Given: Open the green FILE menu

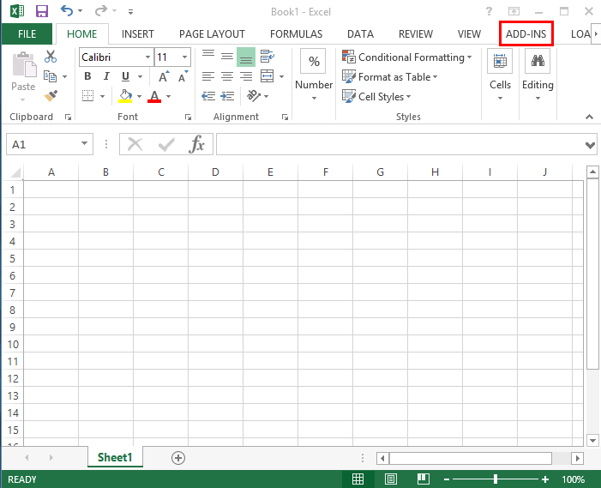Looking at the screenshot, I should click(27, 33).
